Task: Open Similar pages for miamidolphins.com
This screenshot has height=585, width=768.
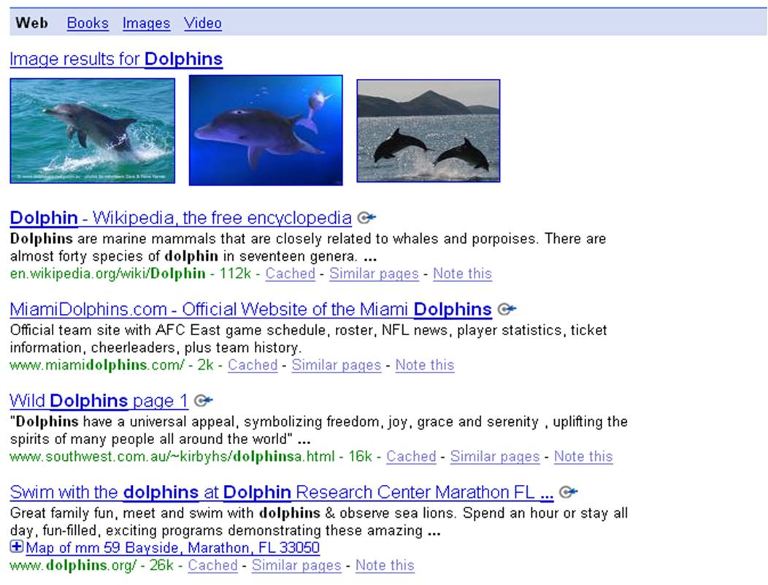Action: 337,365
